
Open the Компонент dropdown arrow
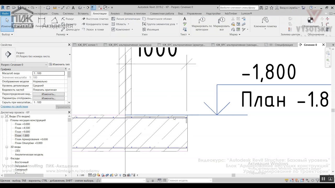coord(132,30)
